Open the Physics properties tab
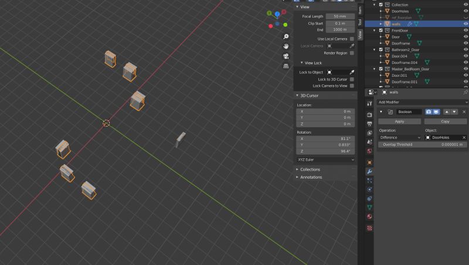This screenshot has height=265, width=469. click(x=369, y=189)
